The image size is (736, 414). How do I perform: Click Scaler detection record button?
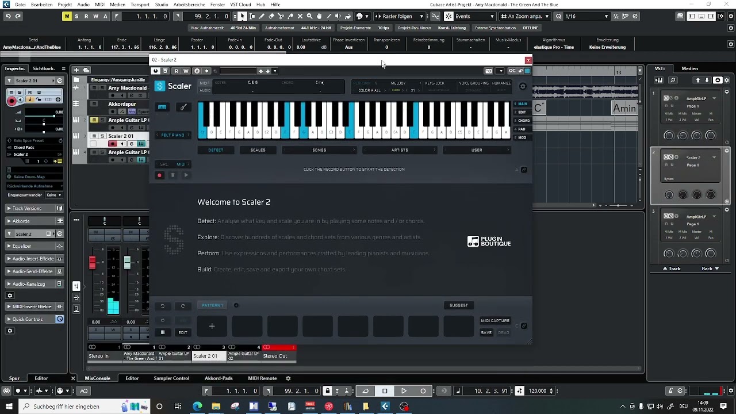click(x=159, y=175)
